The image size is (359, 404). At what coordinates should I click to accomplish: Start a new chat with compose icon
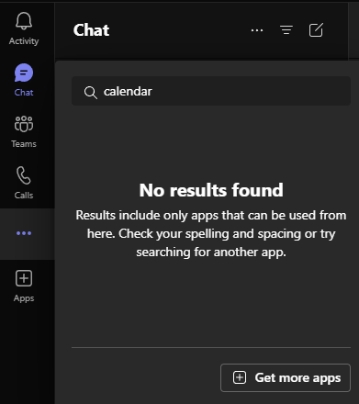316,30
